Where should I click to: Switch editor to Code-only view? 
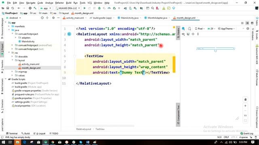point(242,23)
